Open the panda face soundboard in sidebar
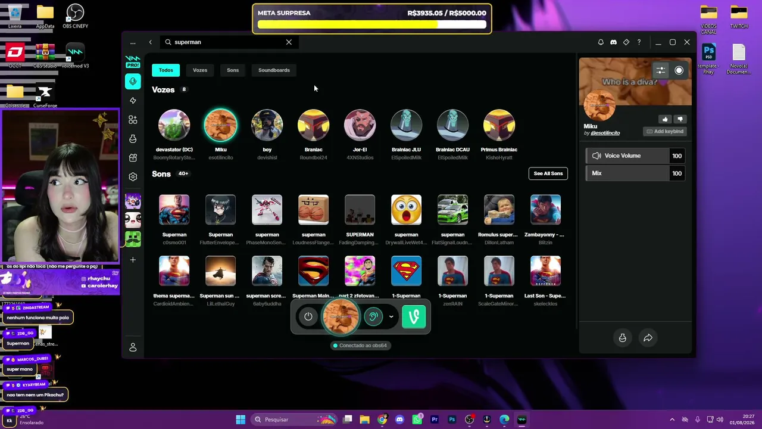Viewport: 762px width, 429px height. pos(133,220)
